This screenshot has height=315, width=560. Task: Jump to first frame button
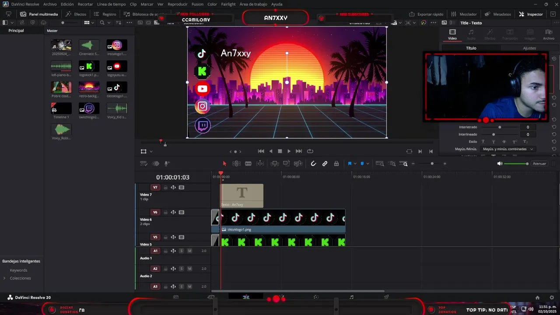[261, 151]
